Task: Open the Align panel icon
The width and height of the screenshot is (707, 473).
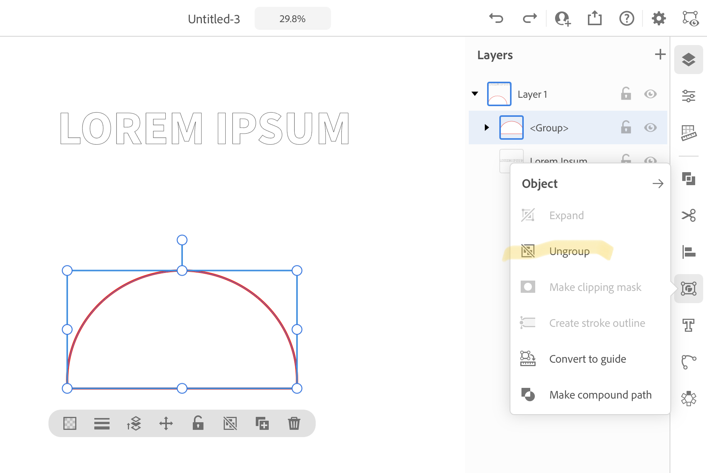Action: [x=688, y=252]
